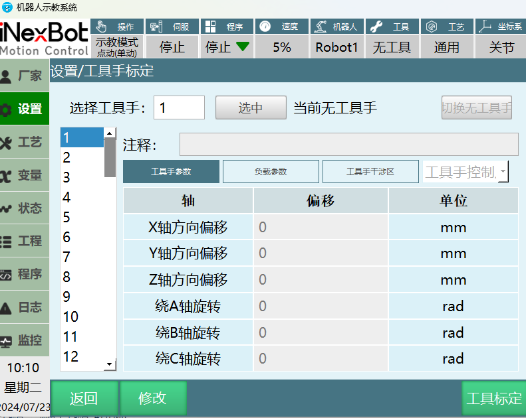The width and height of the screenshot is (526, 418).
Task: Click the speedometer Speed icon
Action: (x=265, y=27)
